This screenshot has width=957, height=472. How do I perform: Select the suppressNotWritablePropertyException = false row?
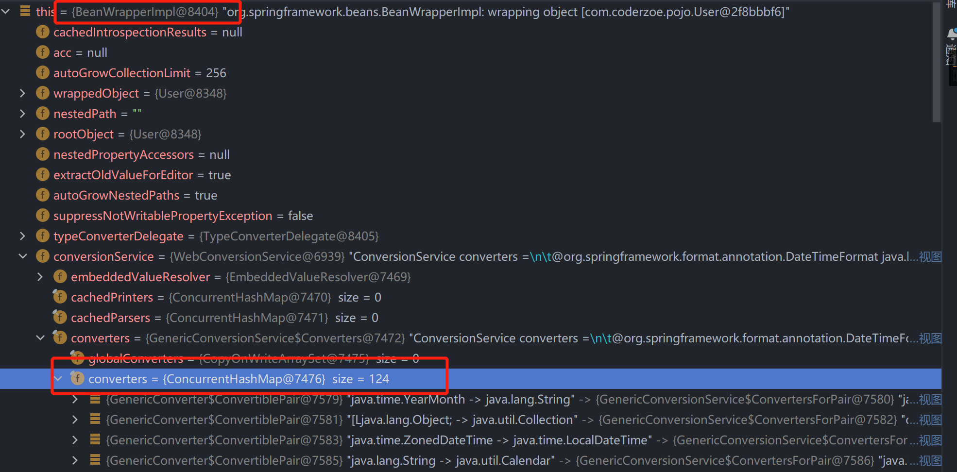coord(471,216)
